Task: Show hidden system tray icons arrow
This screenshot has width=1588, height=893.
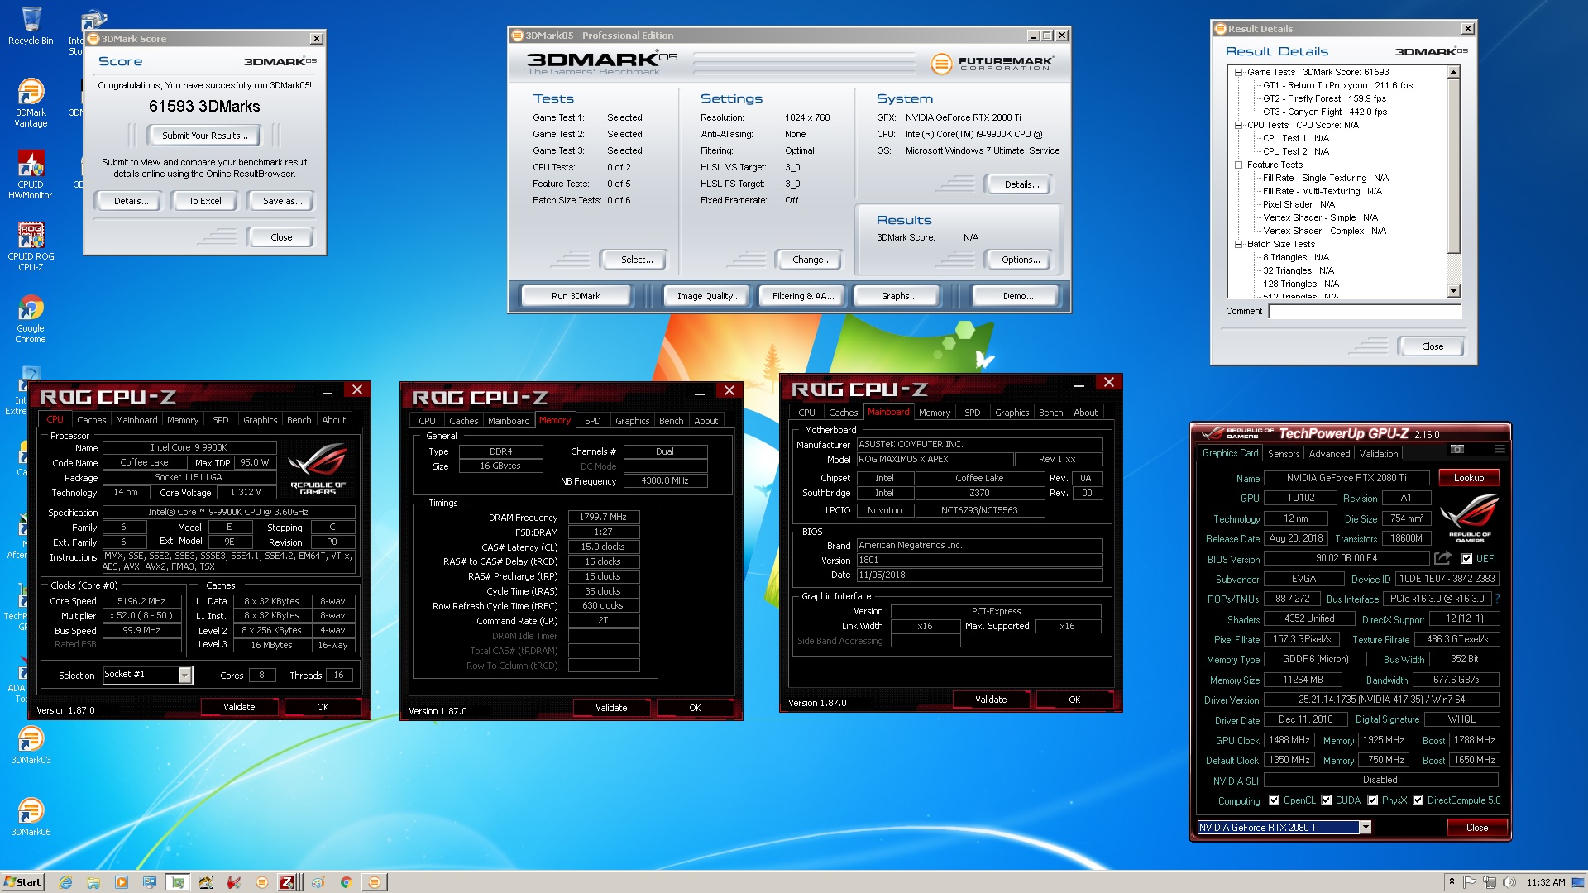Action: tap(1452, 882)
